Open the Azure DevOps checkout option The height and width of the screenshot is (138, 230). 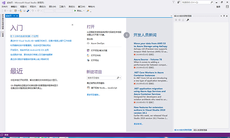tap(95, 43)
